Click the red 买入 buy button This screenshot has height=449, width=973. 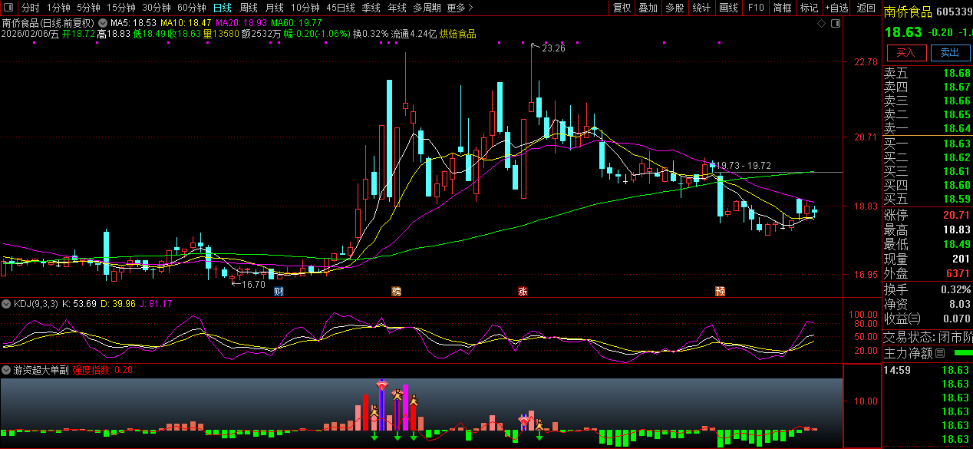pos(906,52)
